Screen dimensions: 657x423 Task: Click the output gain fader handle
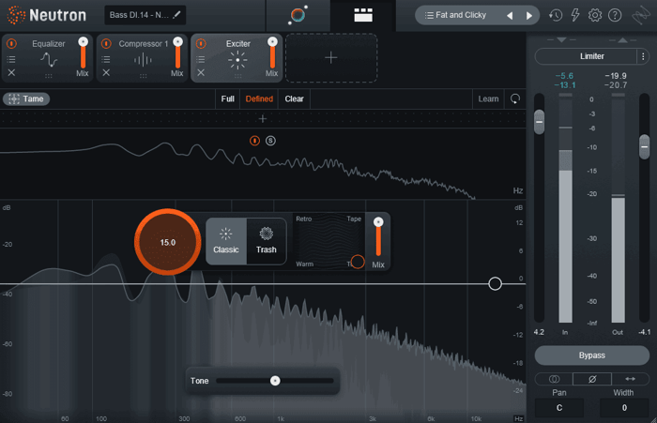(x=645, y=147)
